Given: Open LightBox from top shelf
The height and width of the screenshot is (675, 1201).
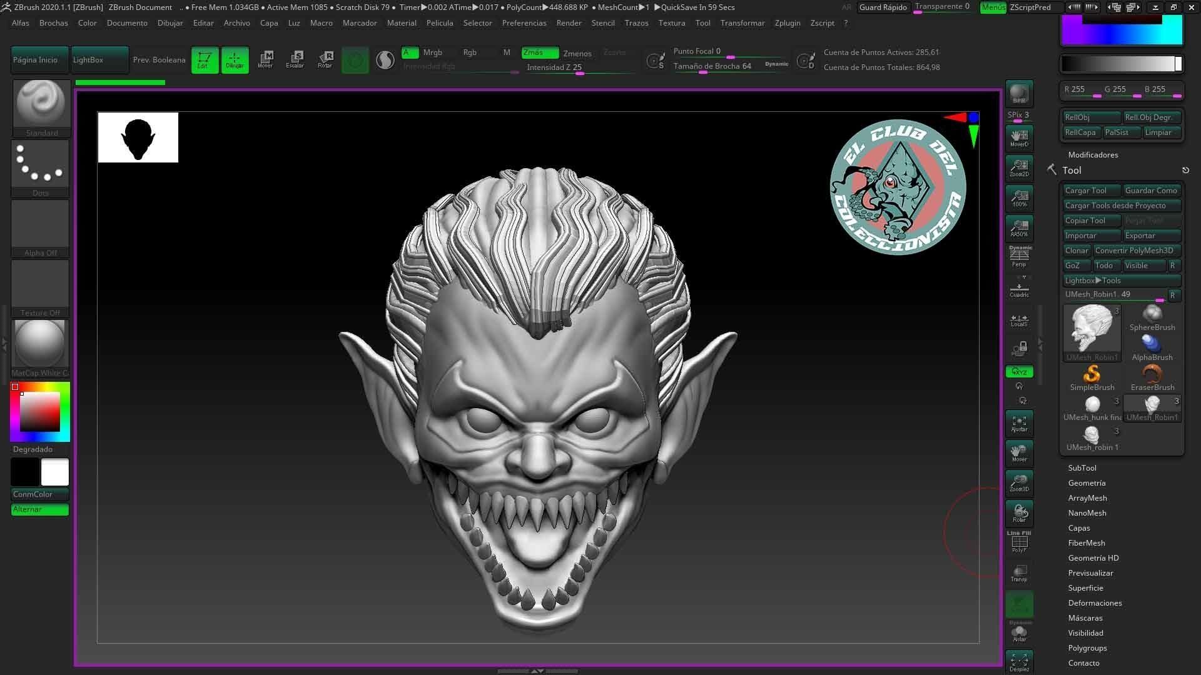Looking at the screenshot, I should click(99, 60).
